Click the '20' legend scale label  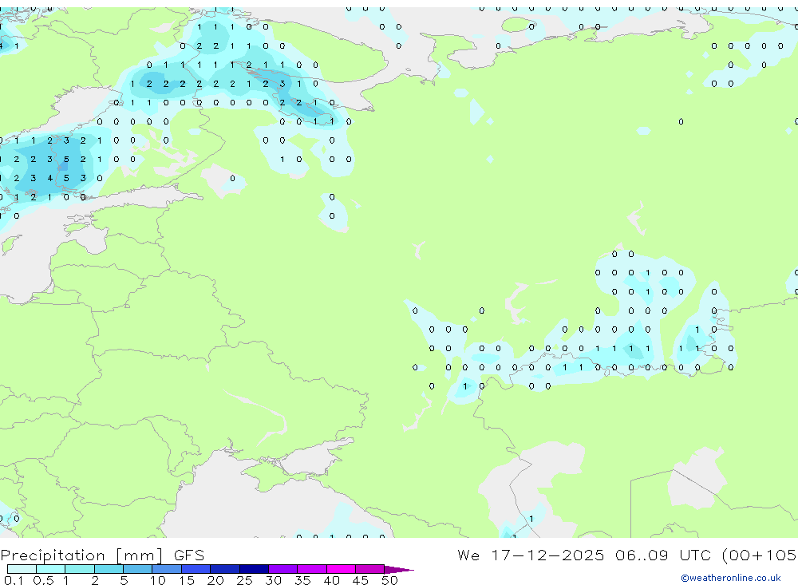[215, 580]
